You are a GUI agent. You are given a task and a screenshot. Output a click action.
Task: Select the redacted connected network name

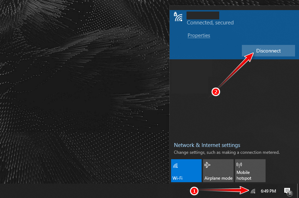203,15
